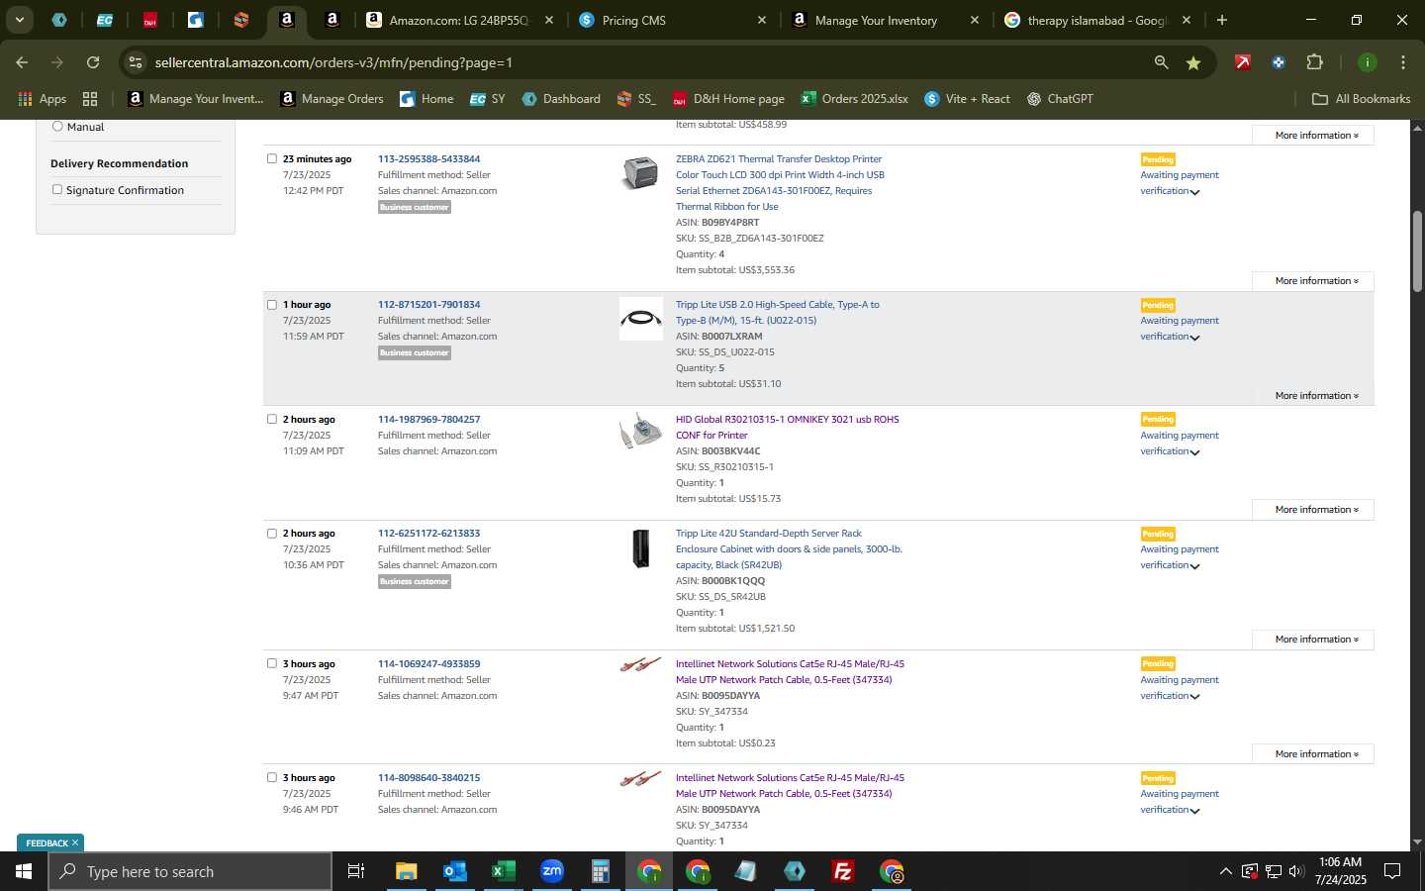Open the browser zoom magnifier icon

pyautogui.click(x=1162, y=62)
